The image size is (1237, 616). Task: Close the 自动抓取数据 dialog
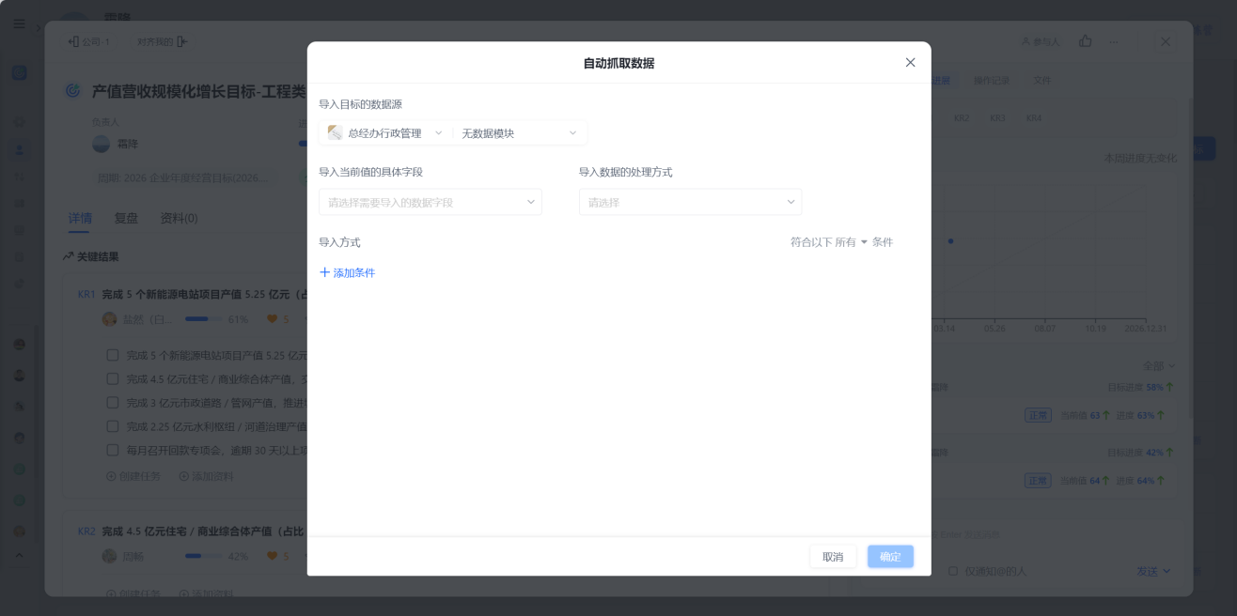(x=910, y=63)
